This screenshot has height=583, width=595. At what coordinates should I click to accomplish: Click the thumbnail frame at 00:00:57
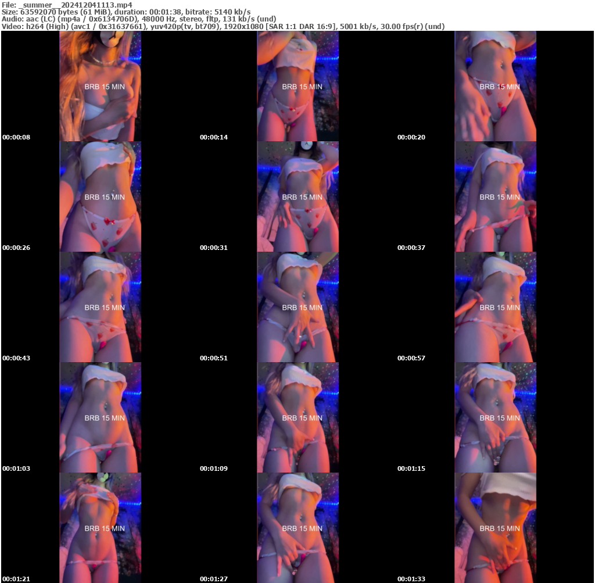point(495,307)
